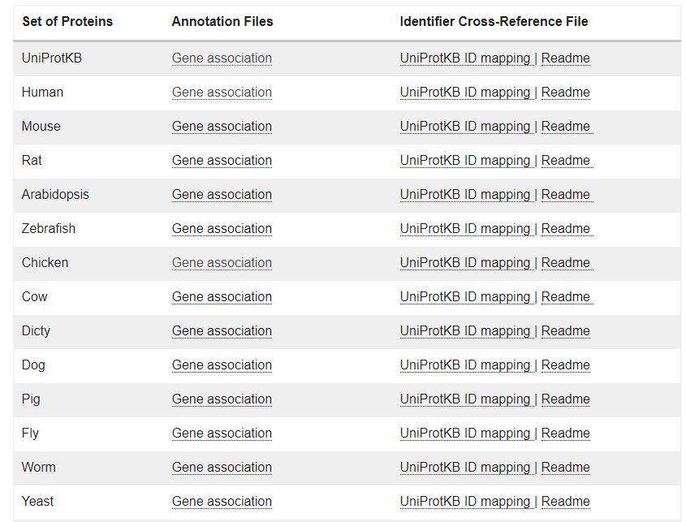This screenshot has height=522, width=686.
Task: Click Mouse Gene association link
Action: coord(222,127)
